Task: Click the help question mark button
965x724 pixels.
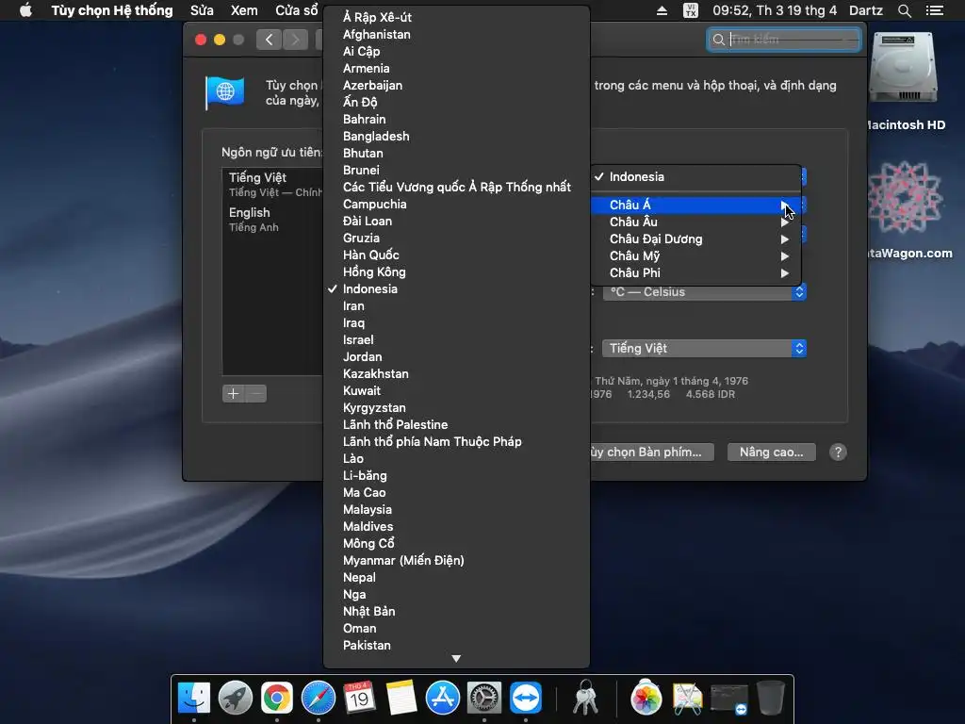Action: tap(838, 452)
